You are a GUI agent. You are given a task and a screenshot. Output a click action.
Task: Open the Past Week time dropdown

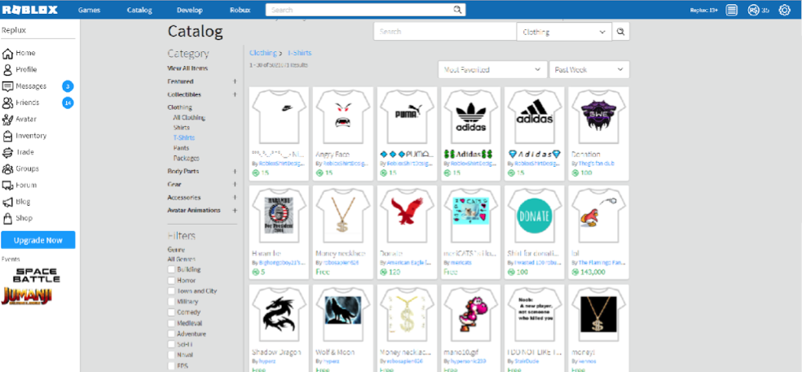pos(588,70)
